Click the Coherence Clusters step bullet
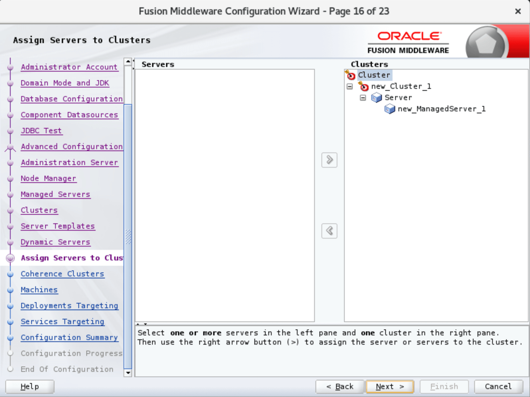Screen dimensions: 530x397 coord(10,274)
